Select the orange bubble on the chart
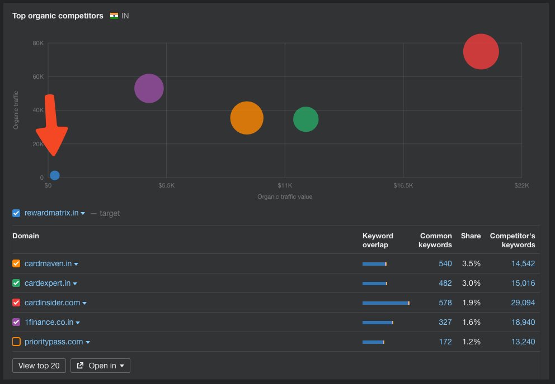 (247, 118)
